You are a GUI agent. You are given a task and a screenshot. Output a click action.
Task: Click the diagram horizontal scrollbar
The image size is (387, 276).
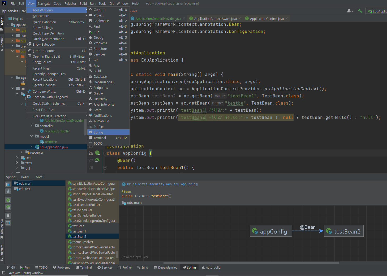[251, 263]
